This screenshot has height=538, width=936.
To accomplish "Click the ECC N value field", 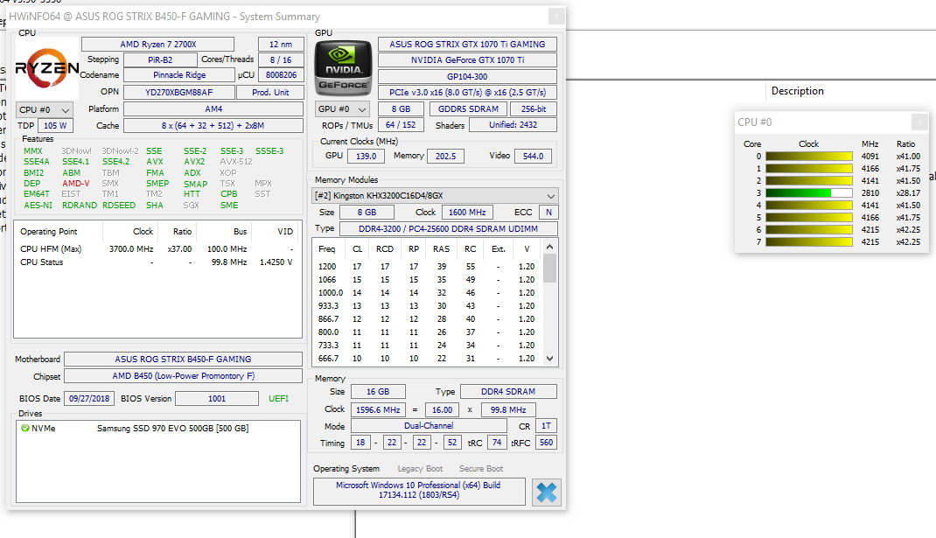I will (x=548, y=213).
